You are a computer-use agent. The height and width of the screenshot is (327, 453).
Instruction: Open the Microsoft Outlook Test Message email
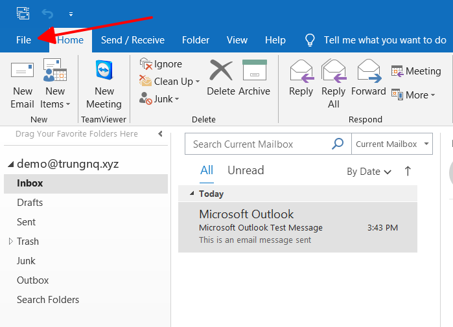click(297, 227)
